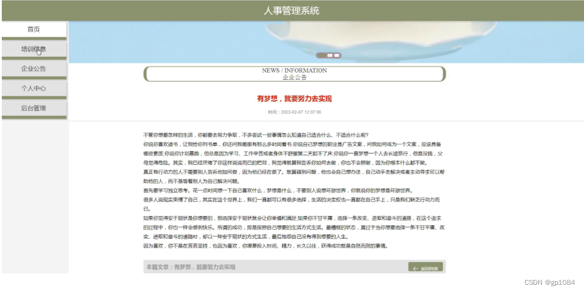
Task: Click the NEWS / INFORMATION heading
Action: (x=294, y=70)
